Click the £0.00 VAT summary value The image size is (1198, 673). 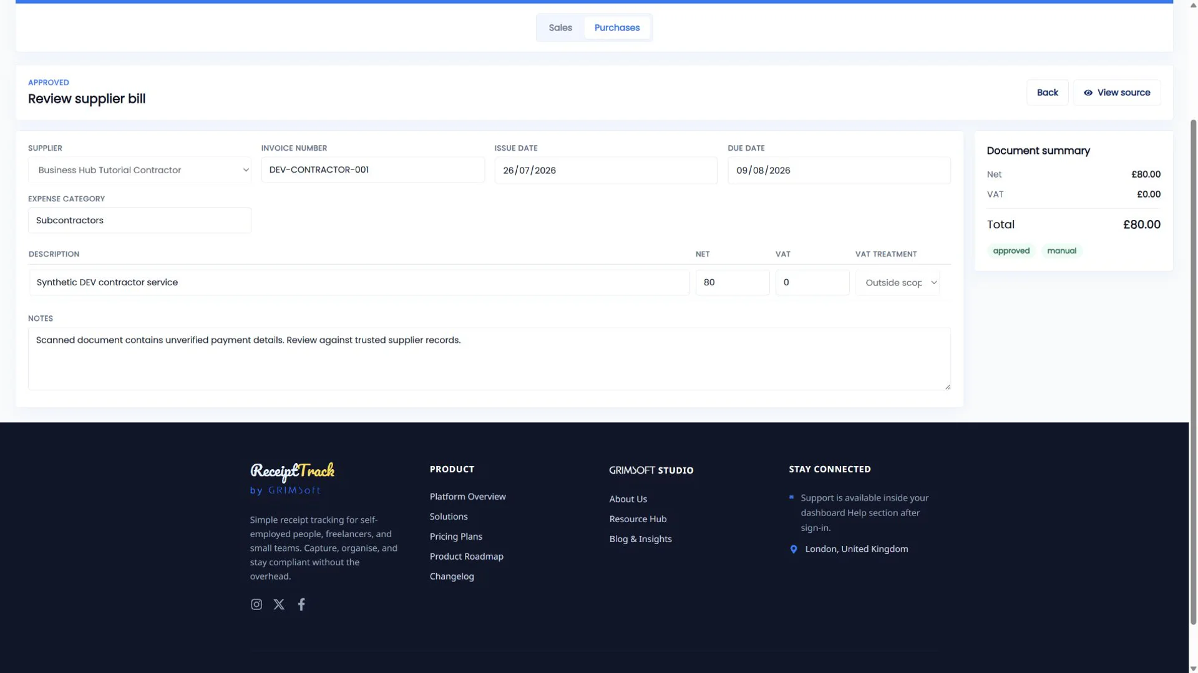(1148, 194)
